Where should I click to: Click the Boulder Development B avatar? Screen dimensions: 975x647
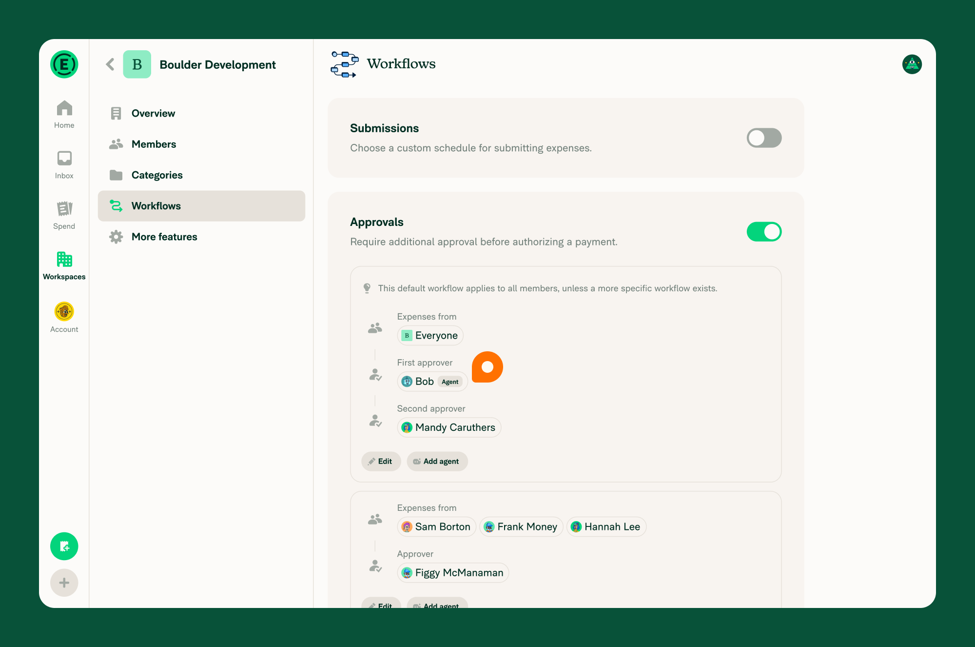137,64
